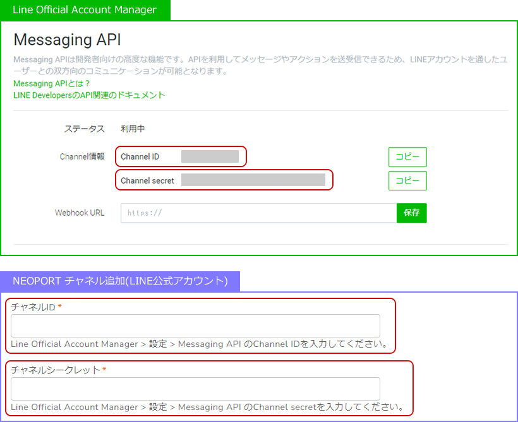Click the チャネルID input field
Screen dimensions: 518x422
pos(195,325)
